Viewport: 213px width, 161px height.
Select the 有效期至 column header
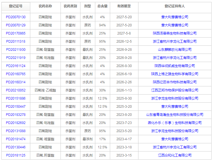(124, 6)
